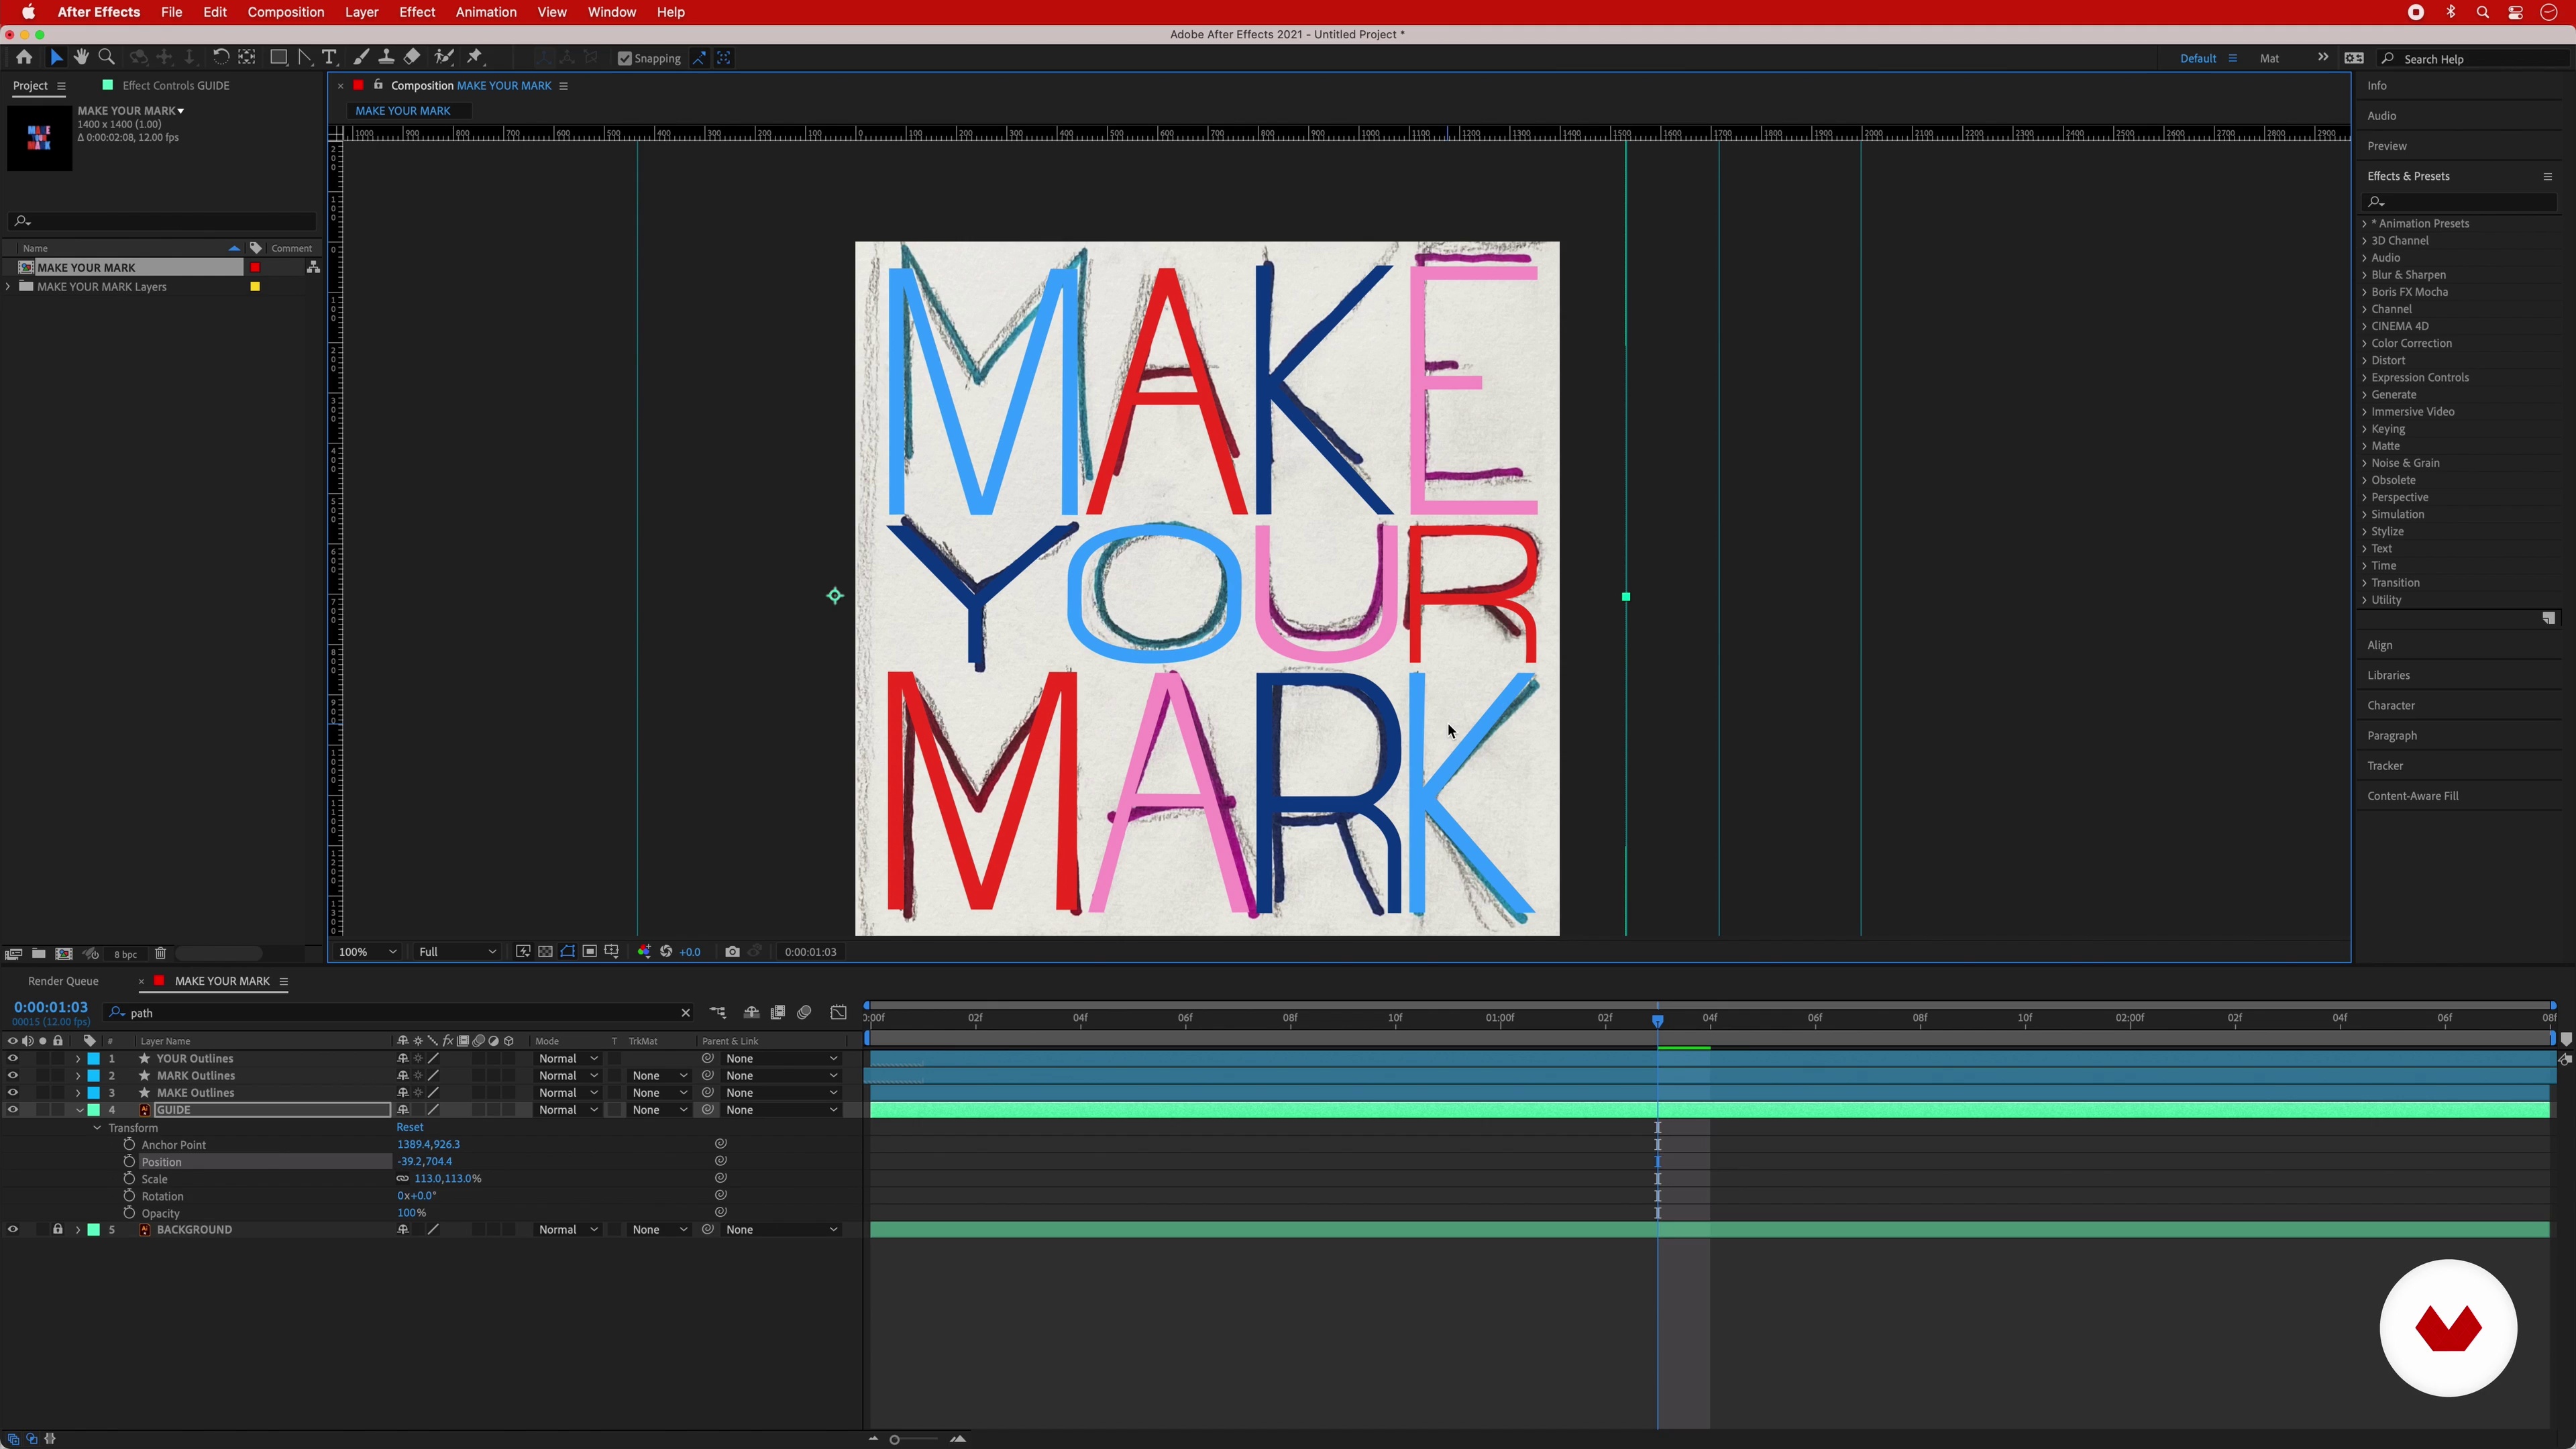The width and height of the screenshot is (2576, 1449).
Task: Open the Animation menu
Action: pyautogui.click(x=486, y=12)
